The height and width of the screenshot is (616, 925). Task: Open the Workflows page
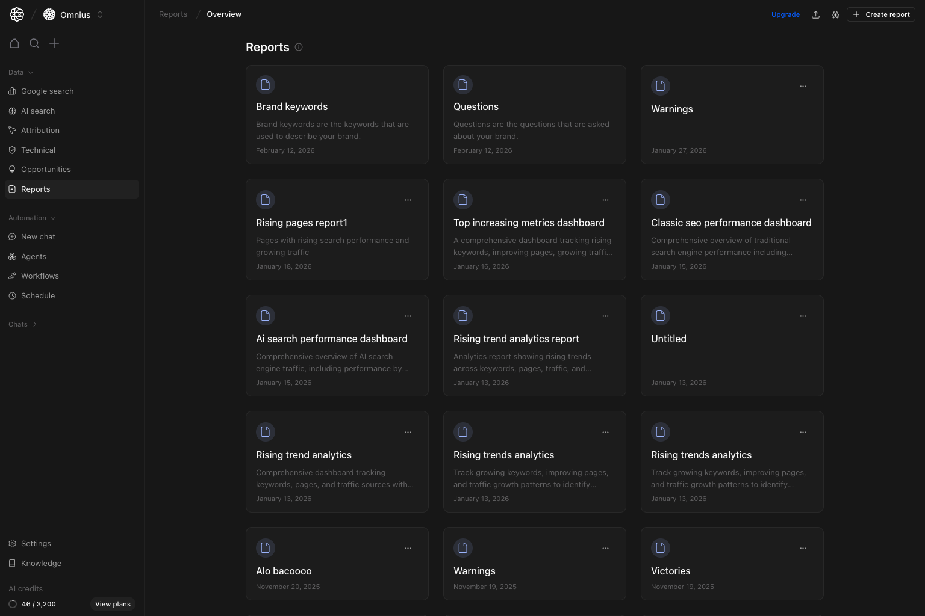tap(40, 276)
